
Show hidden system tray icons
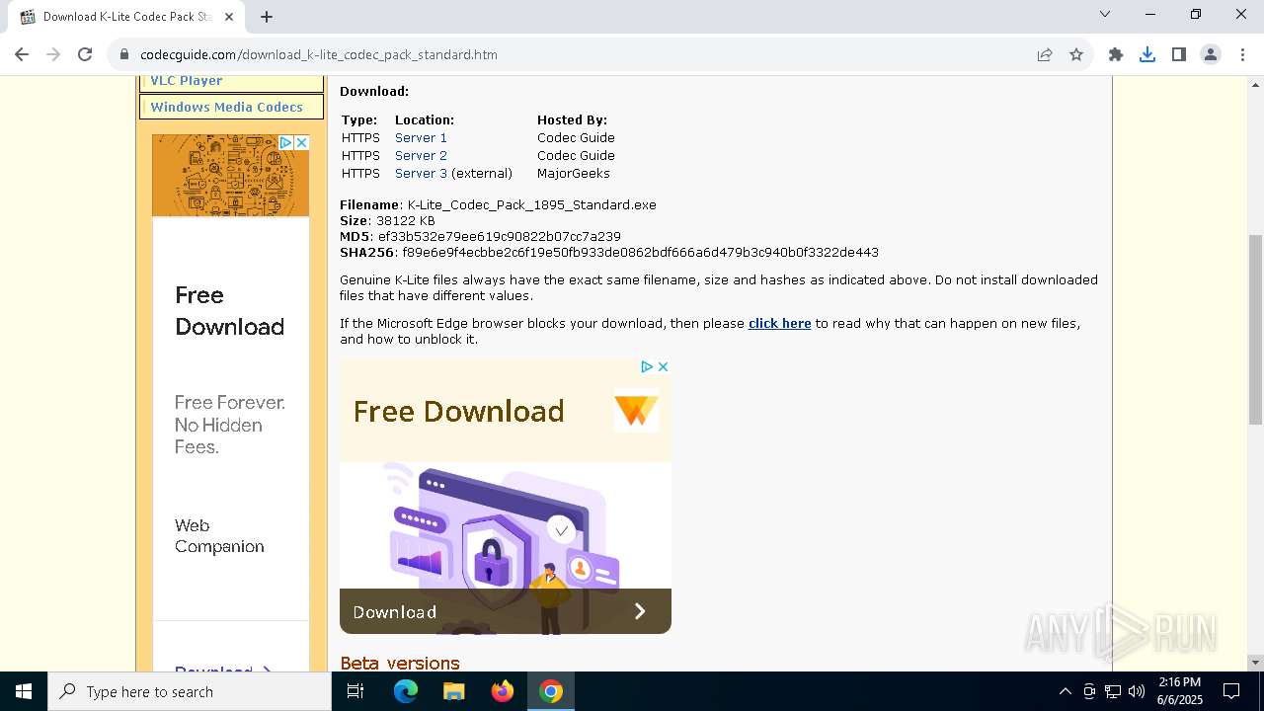coord(1065,691)
